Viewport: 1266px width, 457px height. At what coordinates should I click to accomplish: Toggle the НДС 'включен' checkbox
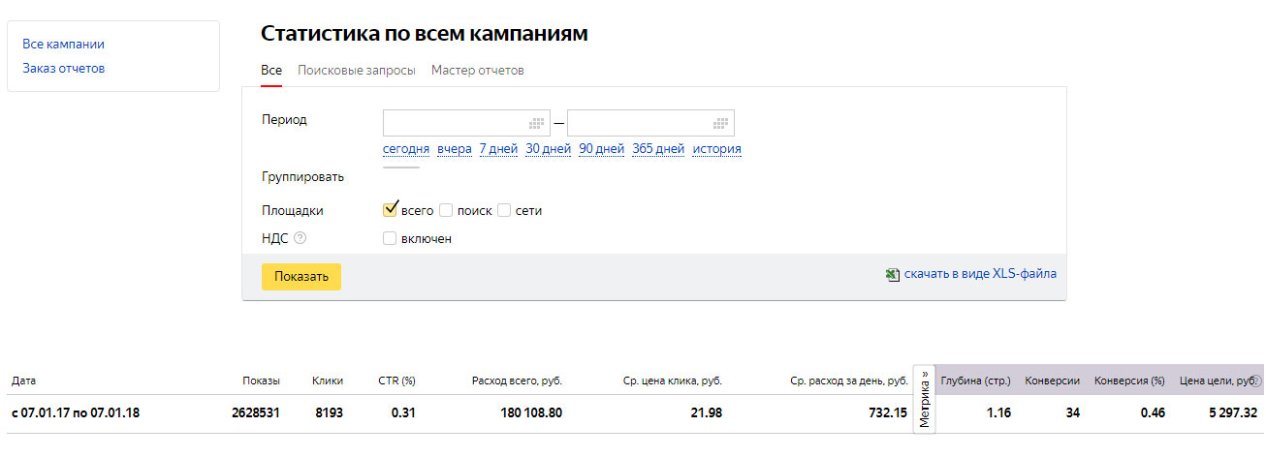390,238
